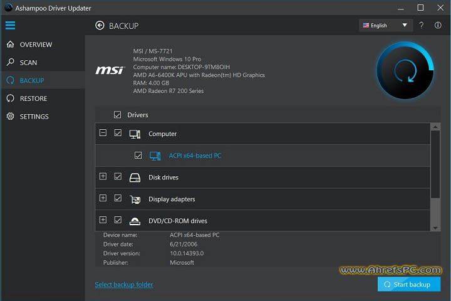451x301 pixels.
Task: Go to the RESTORE section
Action: [33, 98]
